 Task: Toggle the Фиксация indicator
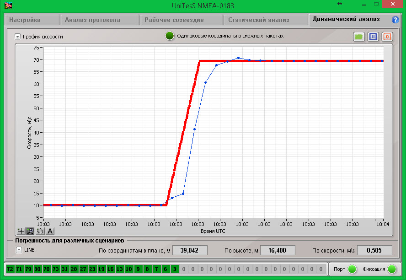[x=392, y=269]
